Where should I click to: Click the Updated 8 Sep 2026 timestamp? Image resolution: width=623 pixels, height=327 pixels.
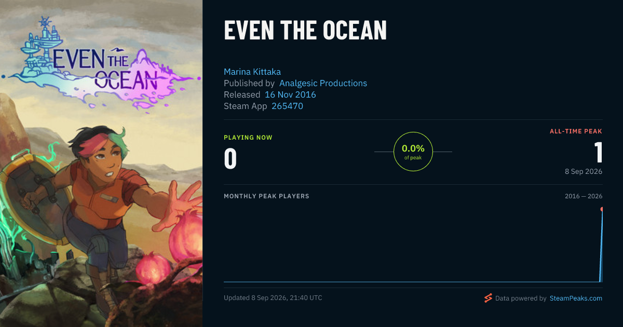273,298
